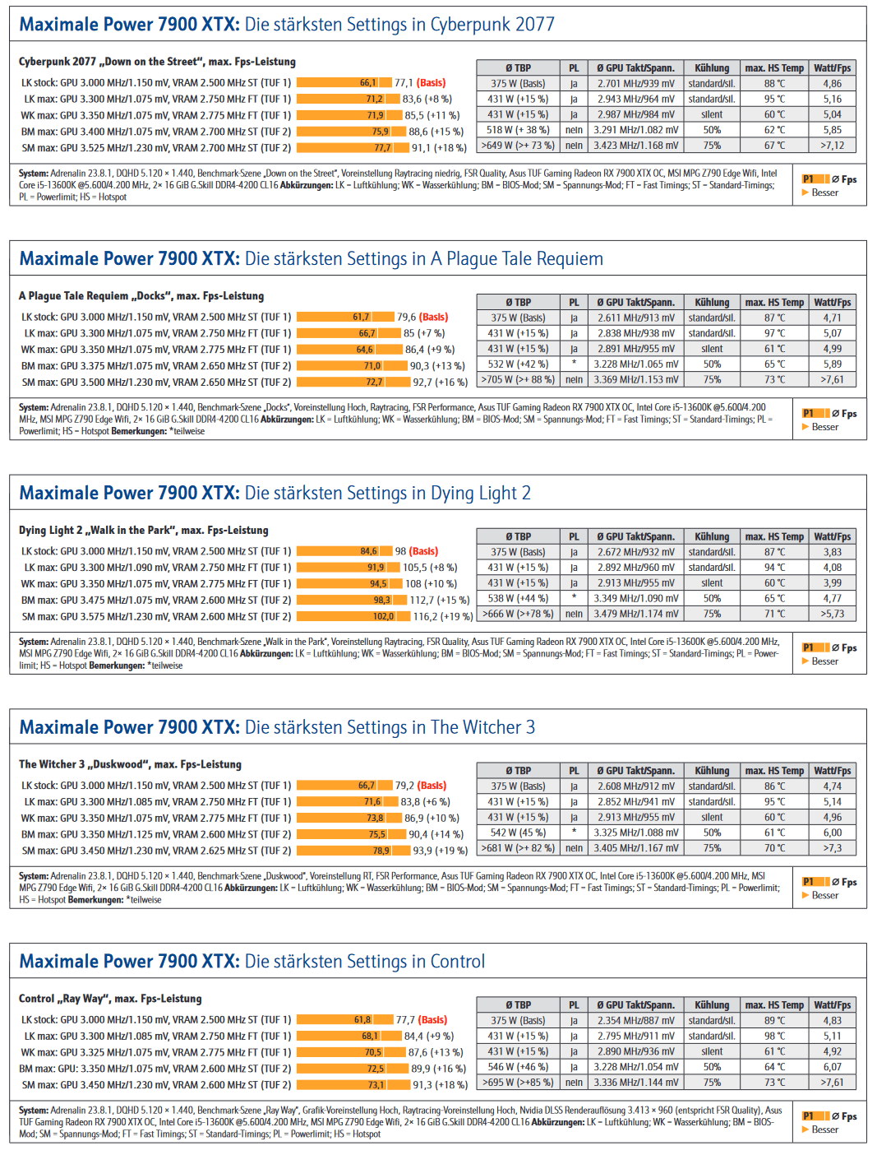Click the Cyberpunk result '91,1 (+18 %)'
The height and width of the screenshot is (1155, 877).
click(x=439, y=148)
